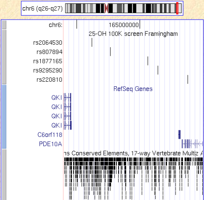Click the last QKI gene structure glyph

68,125
